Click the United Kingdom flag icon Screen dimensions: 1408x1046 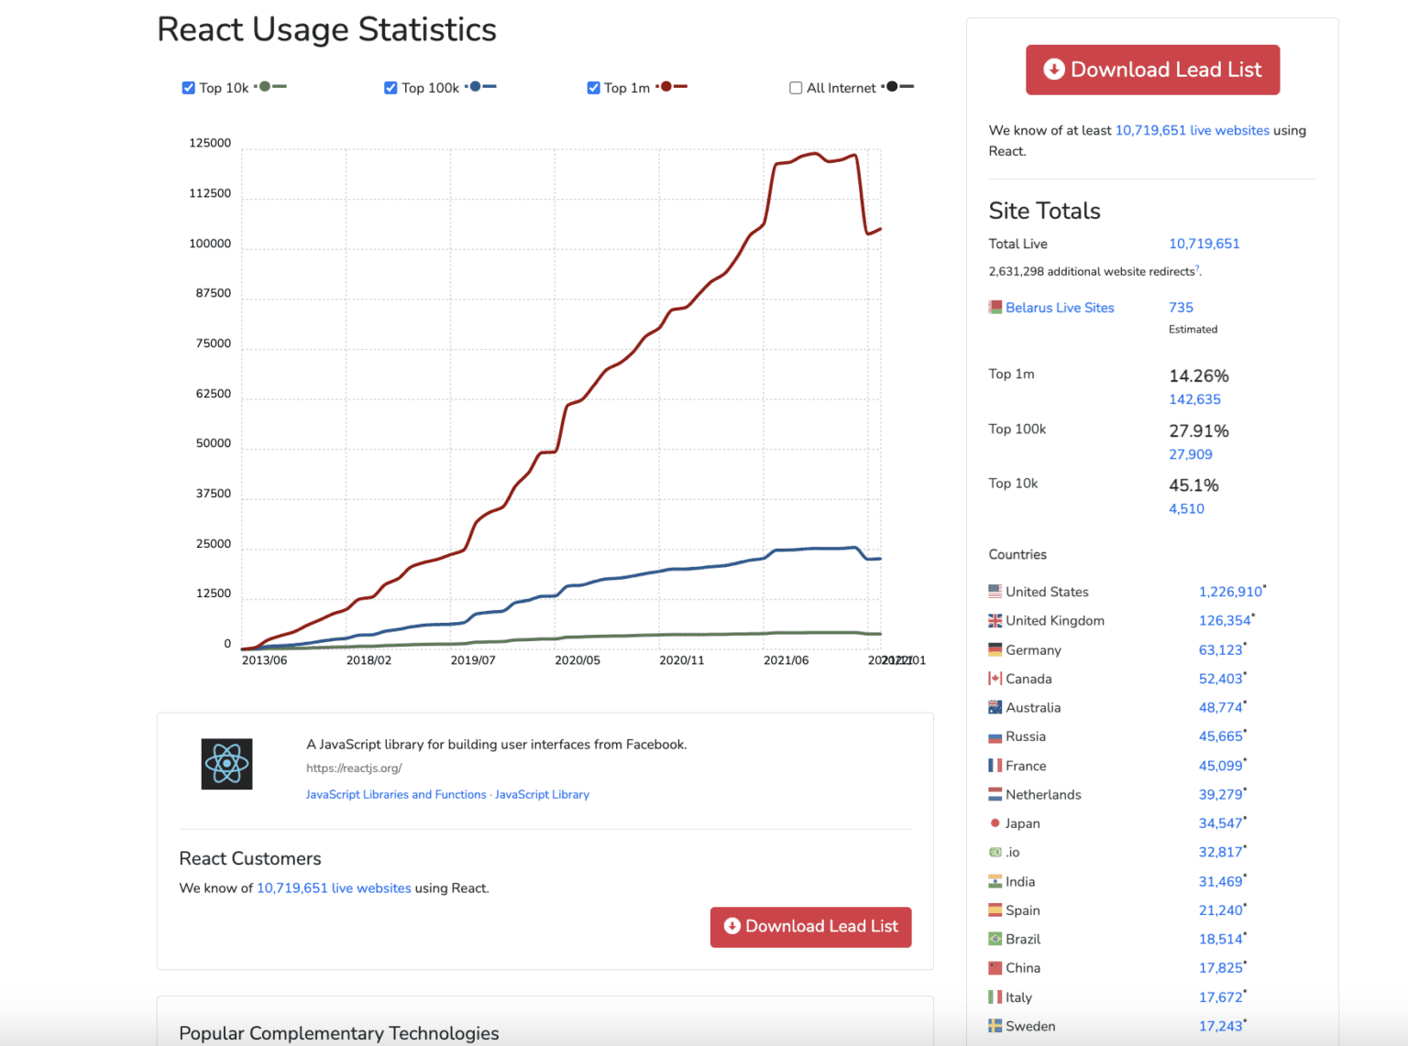[995, 620]
